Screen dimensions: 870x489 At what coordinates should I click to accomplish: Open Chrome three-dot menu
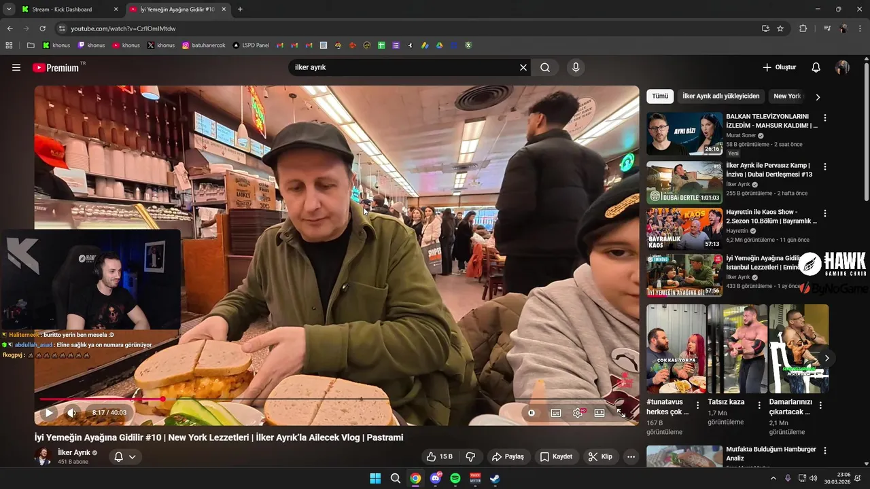(860, 29)
